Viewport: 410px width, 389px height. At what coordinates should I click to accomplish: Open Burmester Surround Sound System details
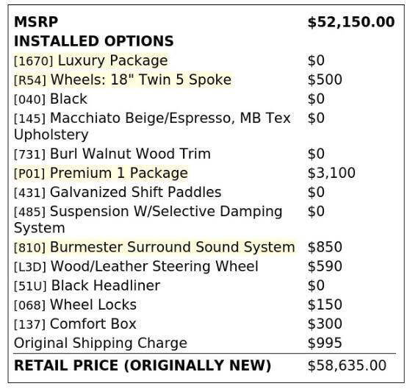pos(154,247)
